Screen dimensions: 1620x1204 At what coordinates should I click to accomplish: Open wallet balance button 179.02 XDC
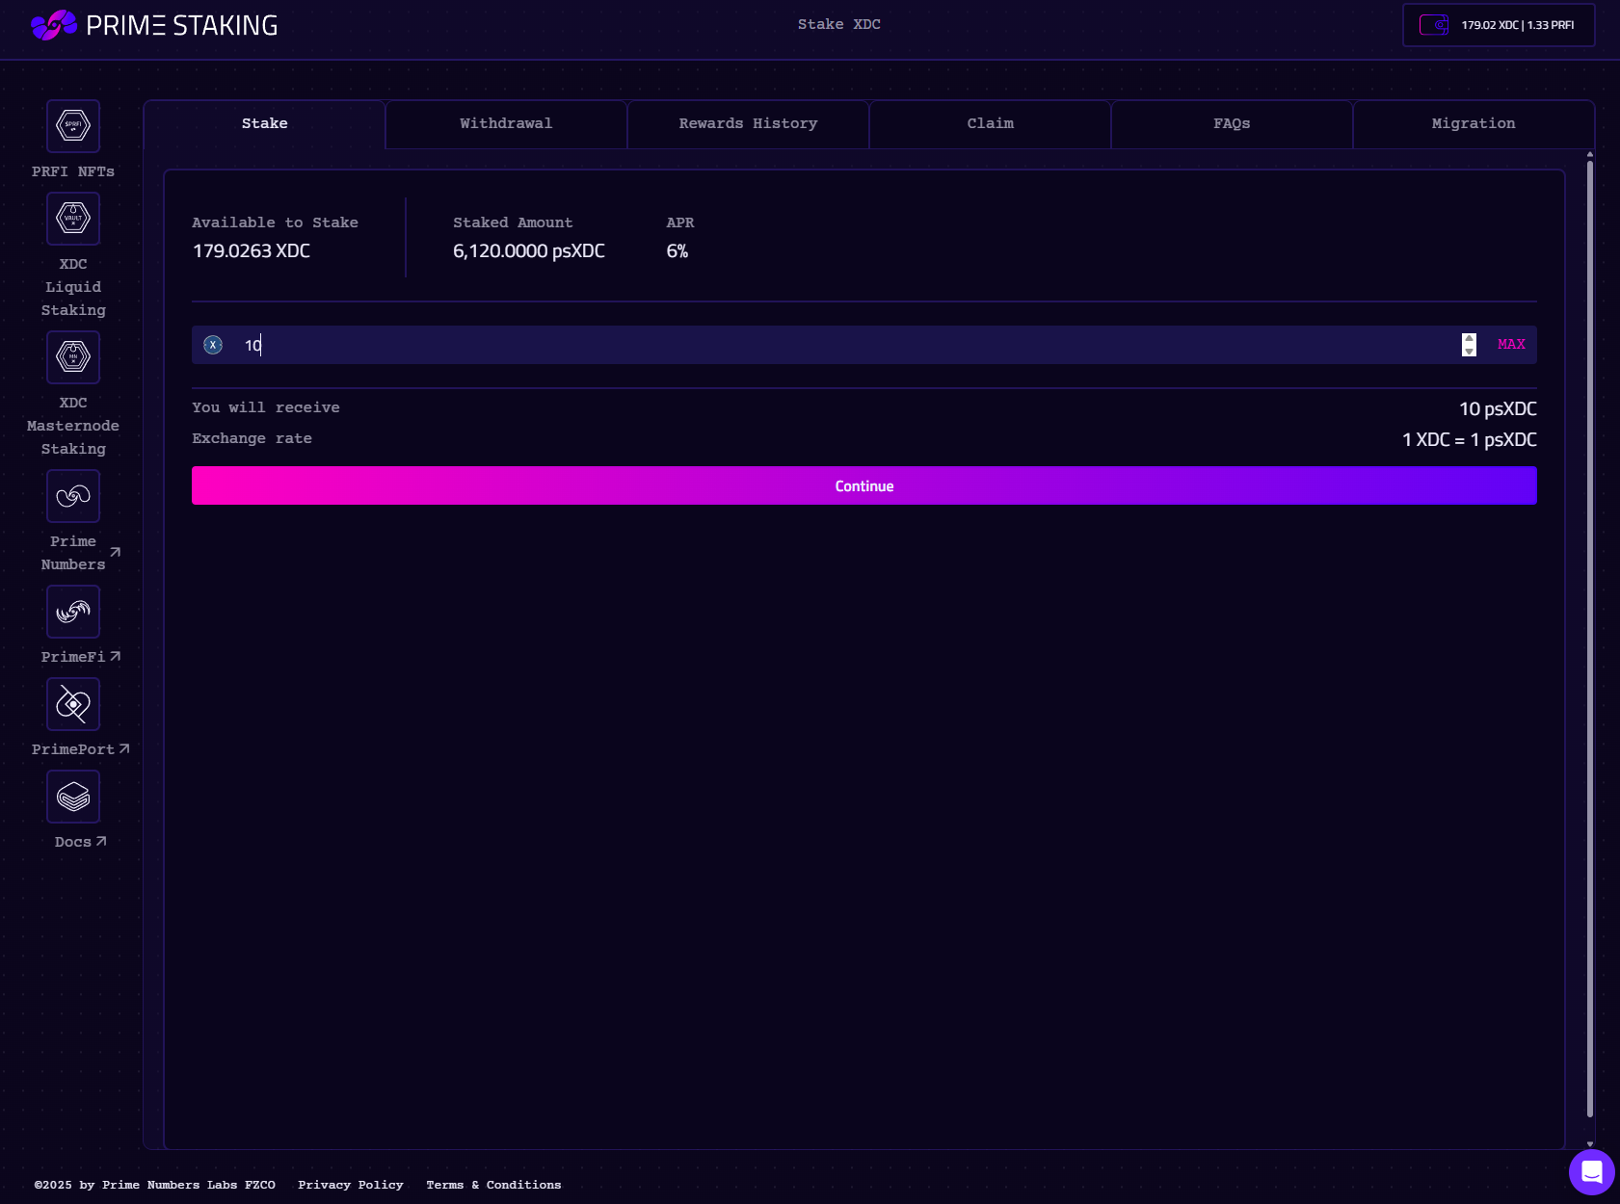1499,25
